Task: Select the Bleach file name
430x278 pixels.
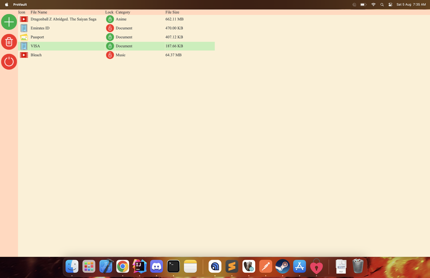Action: tap(36, 55)
